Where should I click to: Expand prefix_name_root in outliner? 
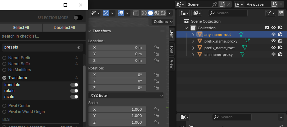click(x=193, y=48)
